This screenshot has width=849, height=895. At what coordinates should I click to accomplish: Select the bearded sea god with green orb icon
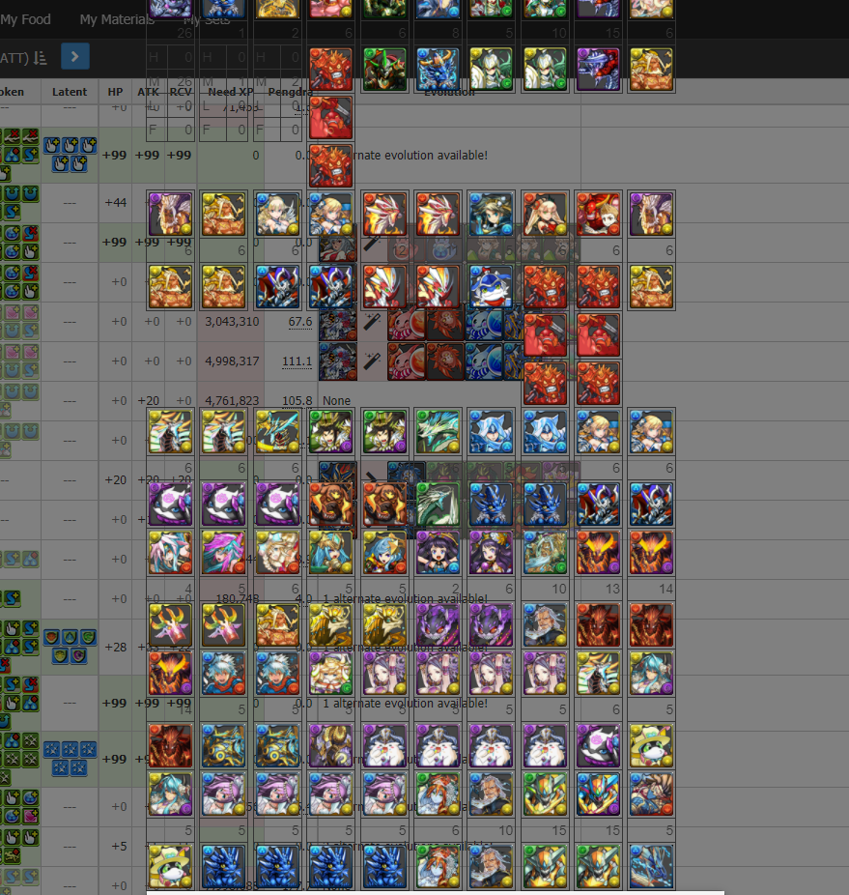click(x=545, y=553)
